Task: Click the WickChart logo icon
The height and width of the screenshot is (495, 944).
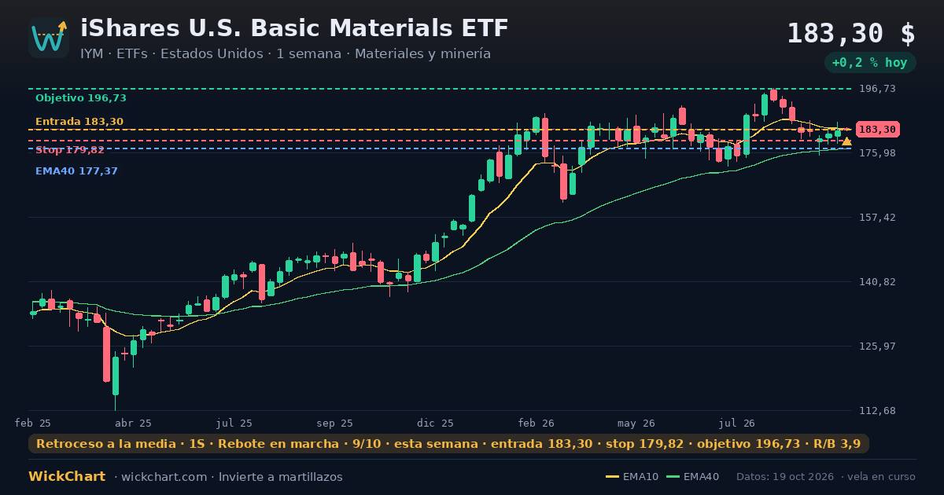Action: pyautogui.click(x=49, y=38)
